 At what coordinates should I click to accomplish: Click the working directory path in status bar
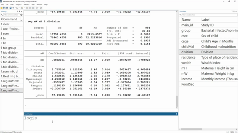pos(11,132)
